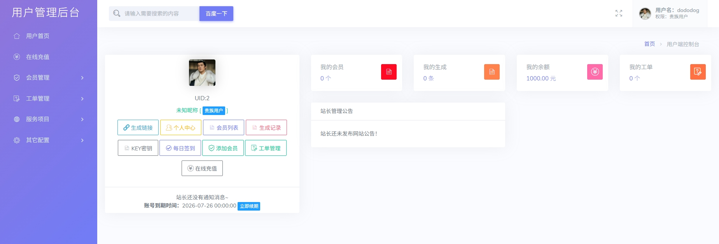Click the large profile photo
719x244 pixels.
pyautogui.click(x=202, y=73)
